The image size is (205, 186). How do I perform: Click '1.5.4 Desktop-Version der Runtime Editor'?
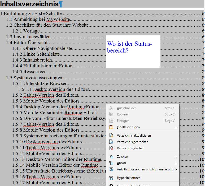pos(56,107)
